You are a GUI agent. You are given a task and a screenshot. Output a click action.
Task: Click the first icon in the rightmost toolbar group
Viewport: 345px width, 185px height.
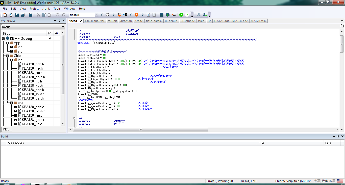[x=199, y=15]
